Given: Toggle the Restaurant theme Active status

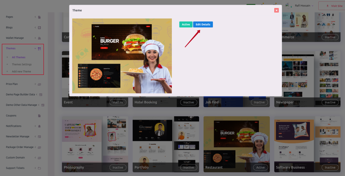Looking at the screenshot, I should click(x=260, y=168).
